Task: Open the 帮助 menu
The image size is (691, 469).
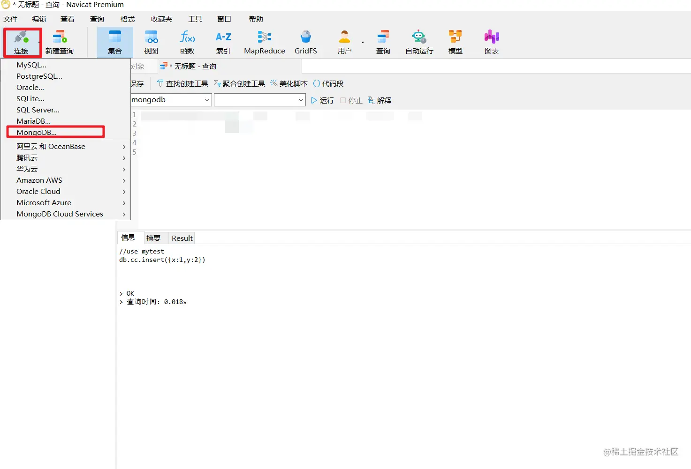Action: pyautogui.click(x=256, y=19)
